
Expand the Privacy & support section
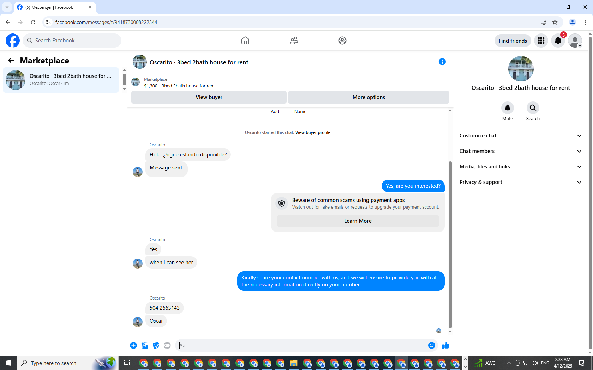click(521, 182)
